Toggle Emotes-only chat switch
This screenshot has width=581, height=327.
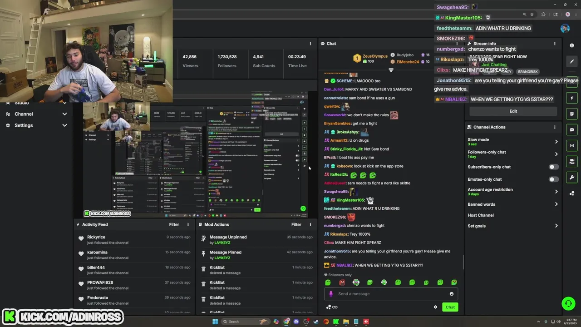(x=553, y=179)
